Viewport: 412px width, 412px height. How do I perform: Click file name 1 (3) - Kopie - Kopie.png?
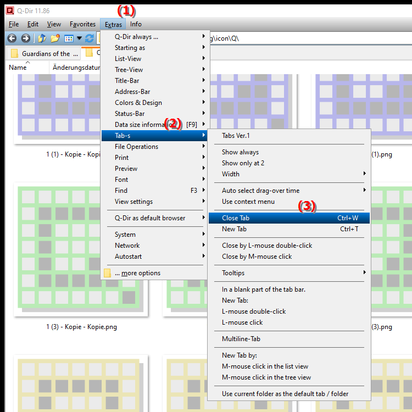pyautogui.click(x=82, y=327)
